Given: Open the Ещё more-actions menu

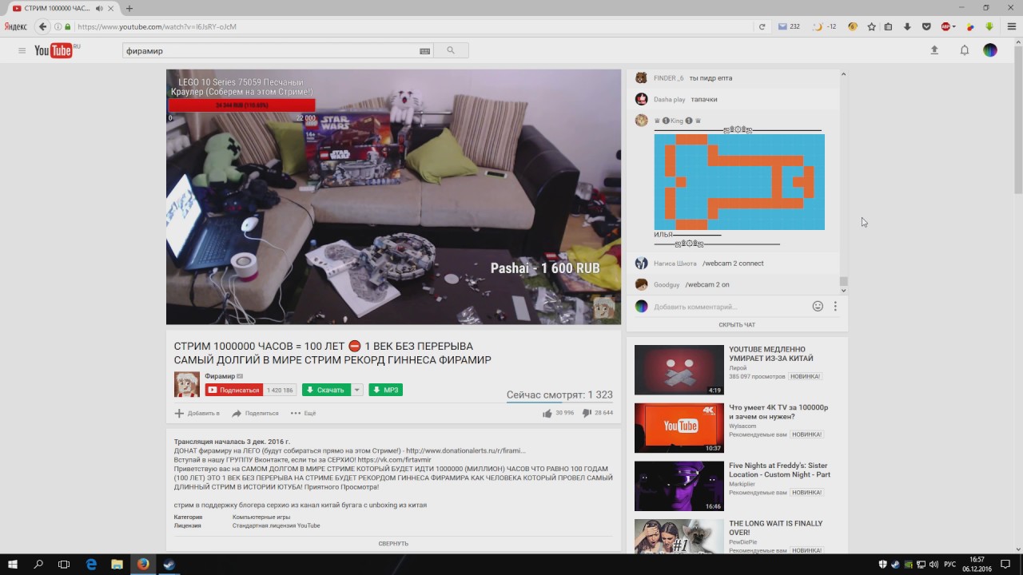Looking at the screenshot, I should (x=304, y=413).
